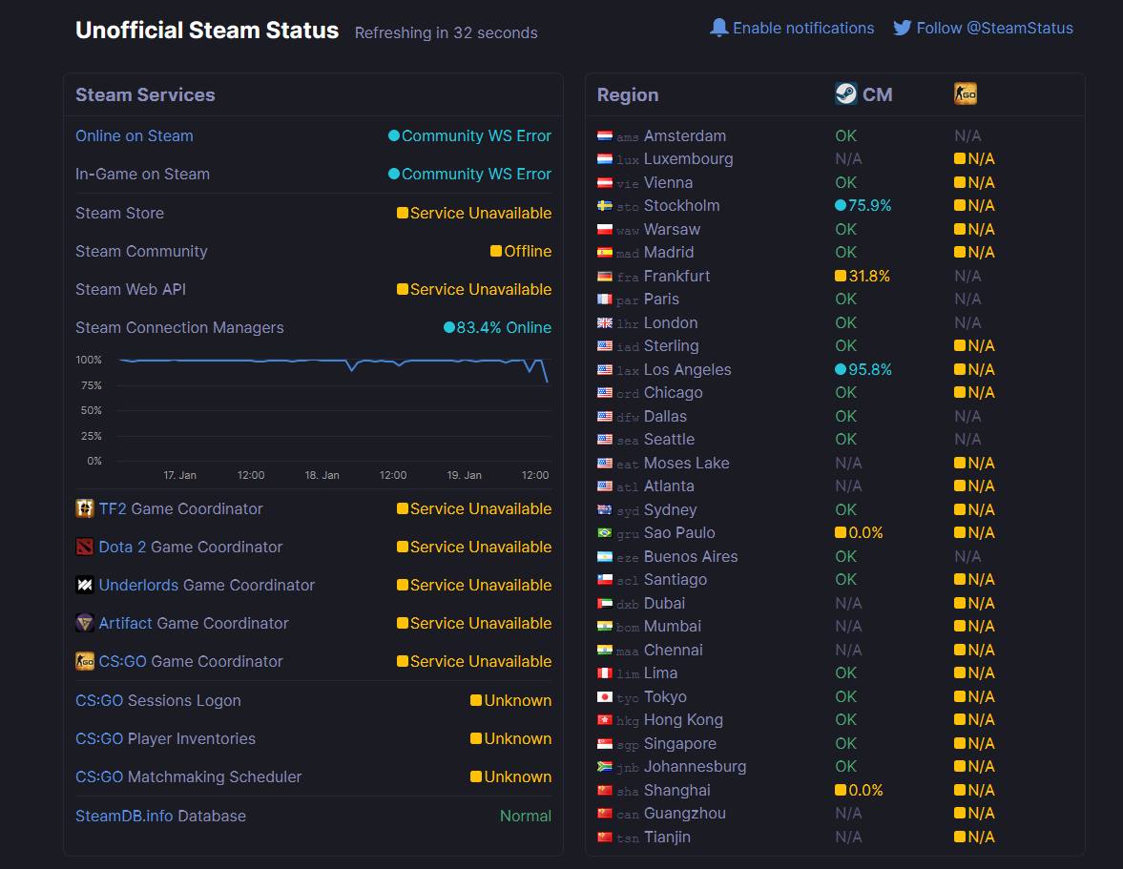The height and width of the screenshot is (869, 1123).
Task: Click the Amsterdam Netherlands flag icon
Action: (605, 136)
